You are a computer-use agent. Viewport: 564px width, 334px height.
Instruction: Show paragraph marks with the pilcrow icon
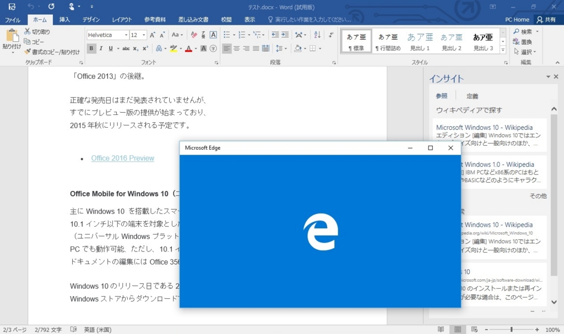tap(330, 35)
